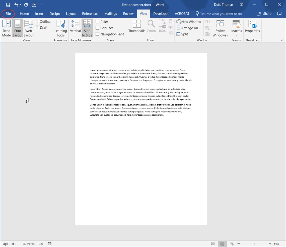Switch to the Mailings ribbon tab
This screenshot has height=247, width=286.
pyautogui.click(x=110, y=14)
